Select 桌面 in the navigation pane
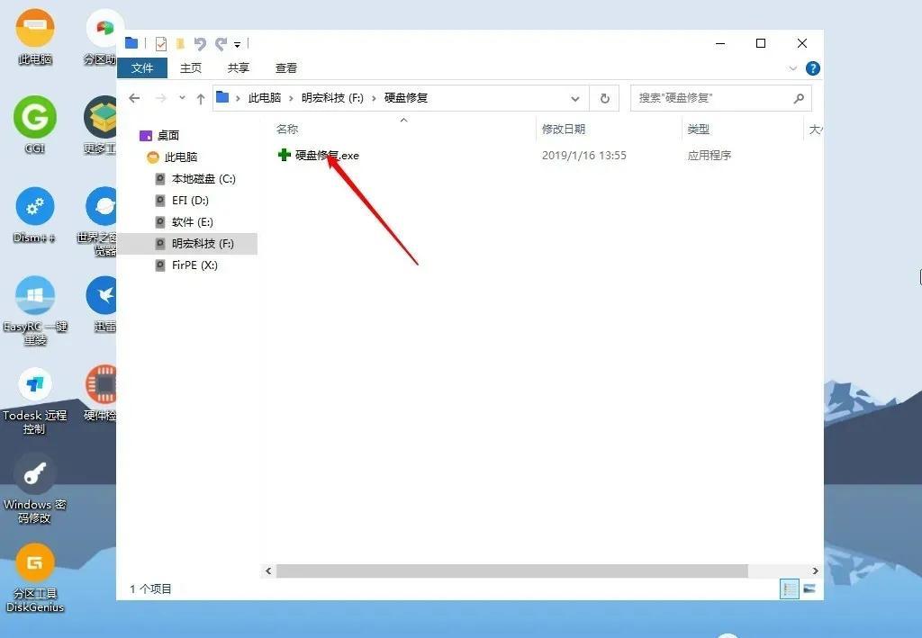Viewport: 922px width, 638px height. [x=168, y=136]
